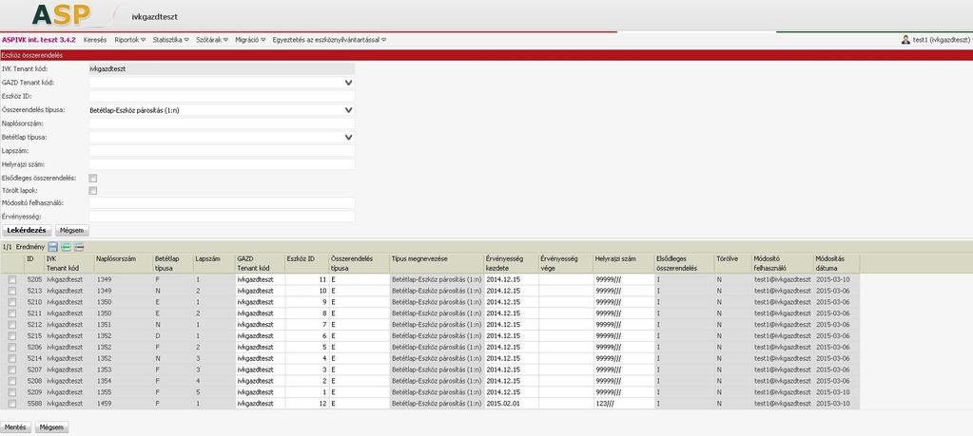Tick the Törölt lapok checkbox

[x=93, y=191]
